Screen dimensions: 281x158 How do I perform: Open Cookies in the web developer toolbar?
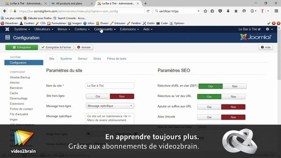[27, 23]
